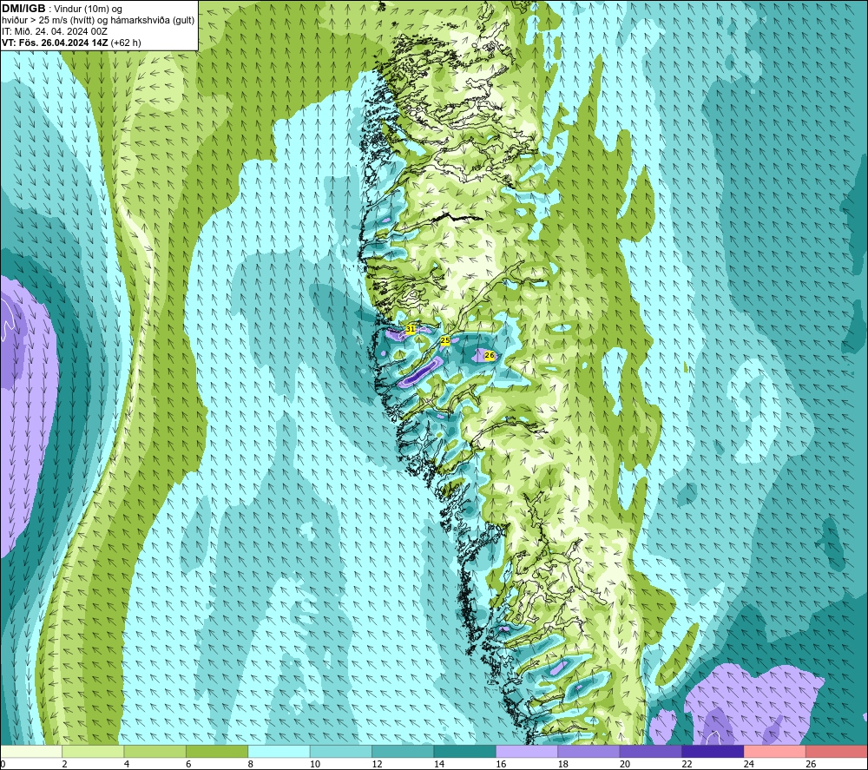Viewport: 868px width, 770px height.
Task: Click the legend scale number 6
Action: pyautogui.click(x=188, y=765)
